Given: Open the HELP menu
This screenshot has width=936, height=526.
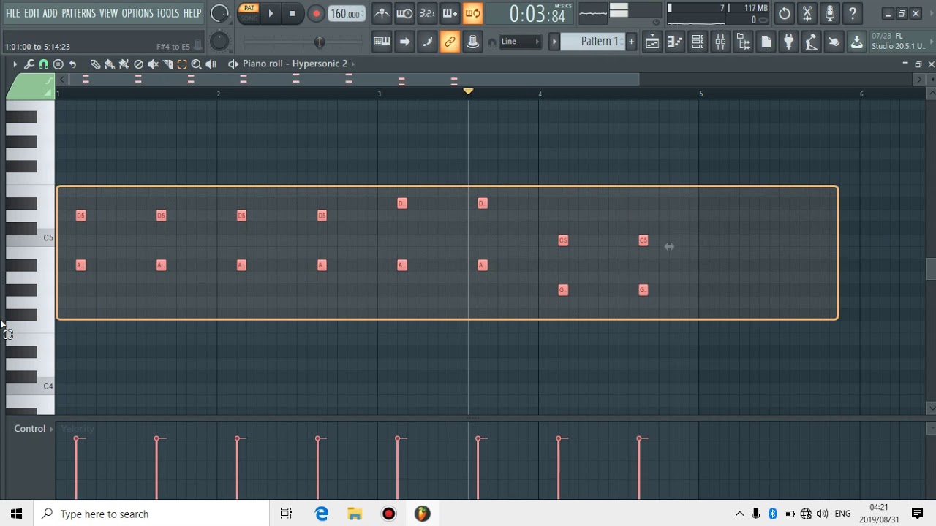Looking at the screenshot, I should (x=192, y=13).
